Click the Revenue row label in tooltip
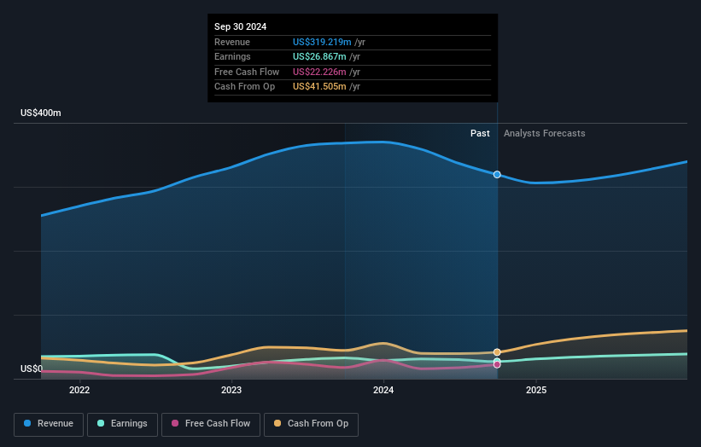This screenshot has height=447, width=701. 232,42
